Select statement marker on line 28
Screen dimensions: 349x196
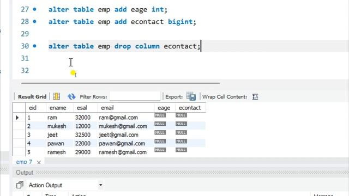[x=34, y=22]
